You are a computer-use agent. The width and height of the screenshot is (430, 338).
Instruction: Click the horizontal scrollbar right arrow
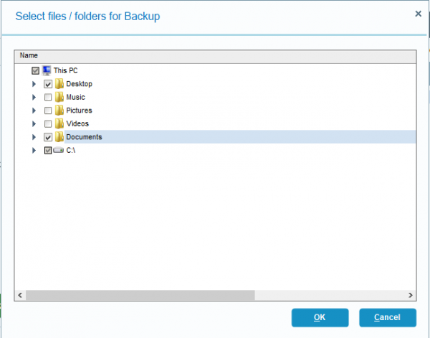pyautogui.click(x=411, y=295)
